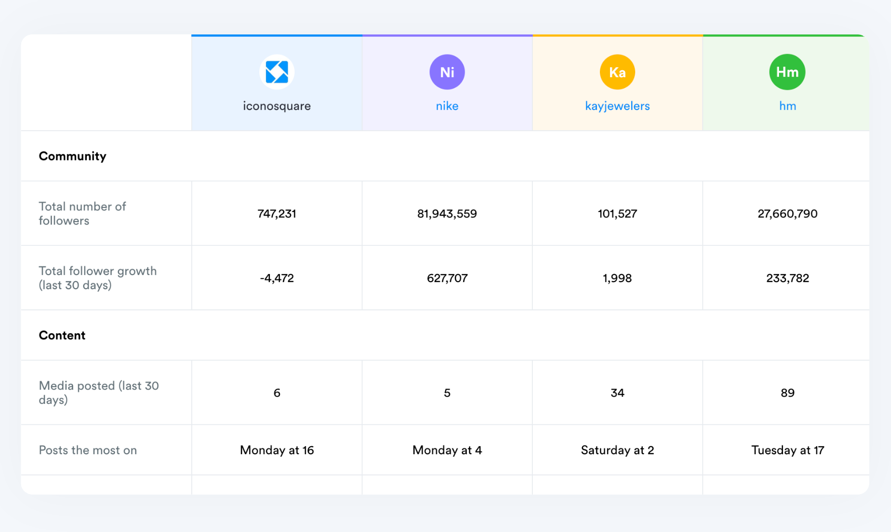Image resolution: width=891 pixels, height=532 pixels.
Task: Collapse the Content section header
Action: click(x=62, y=335)
